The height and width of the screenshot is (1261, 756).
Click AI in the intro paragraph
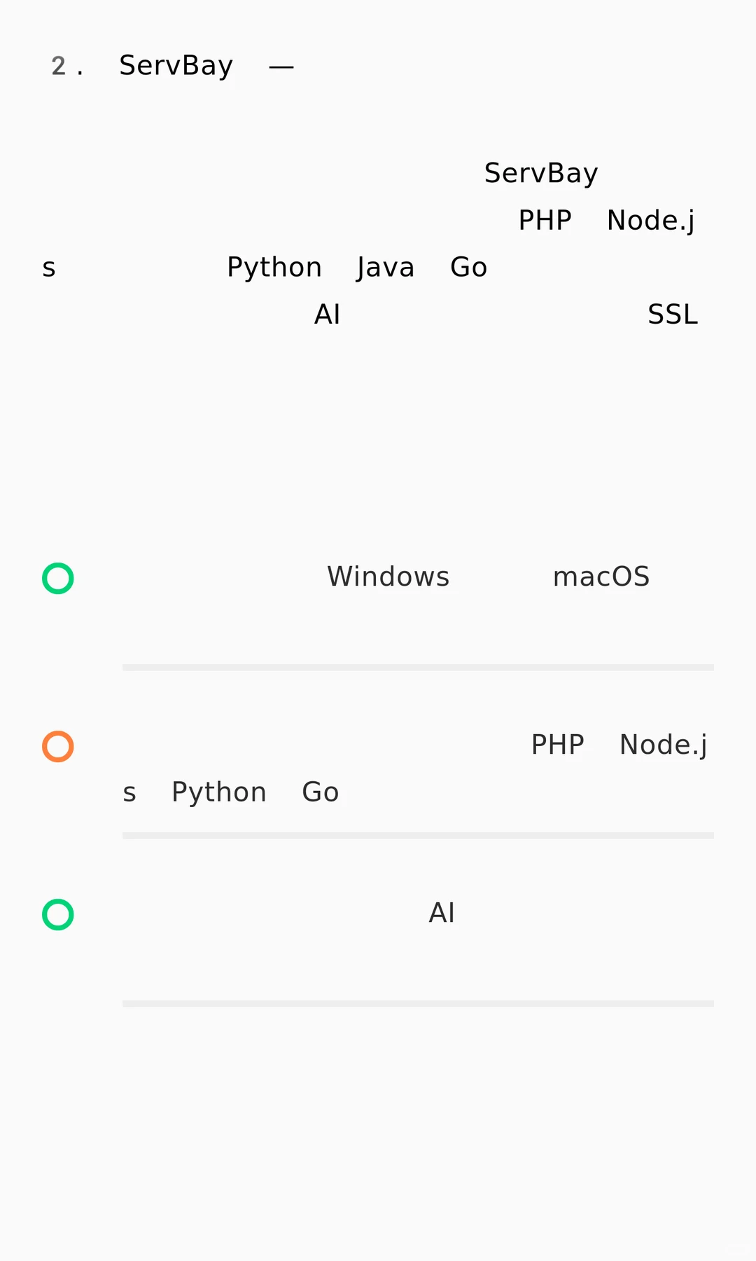327,315
